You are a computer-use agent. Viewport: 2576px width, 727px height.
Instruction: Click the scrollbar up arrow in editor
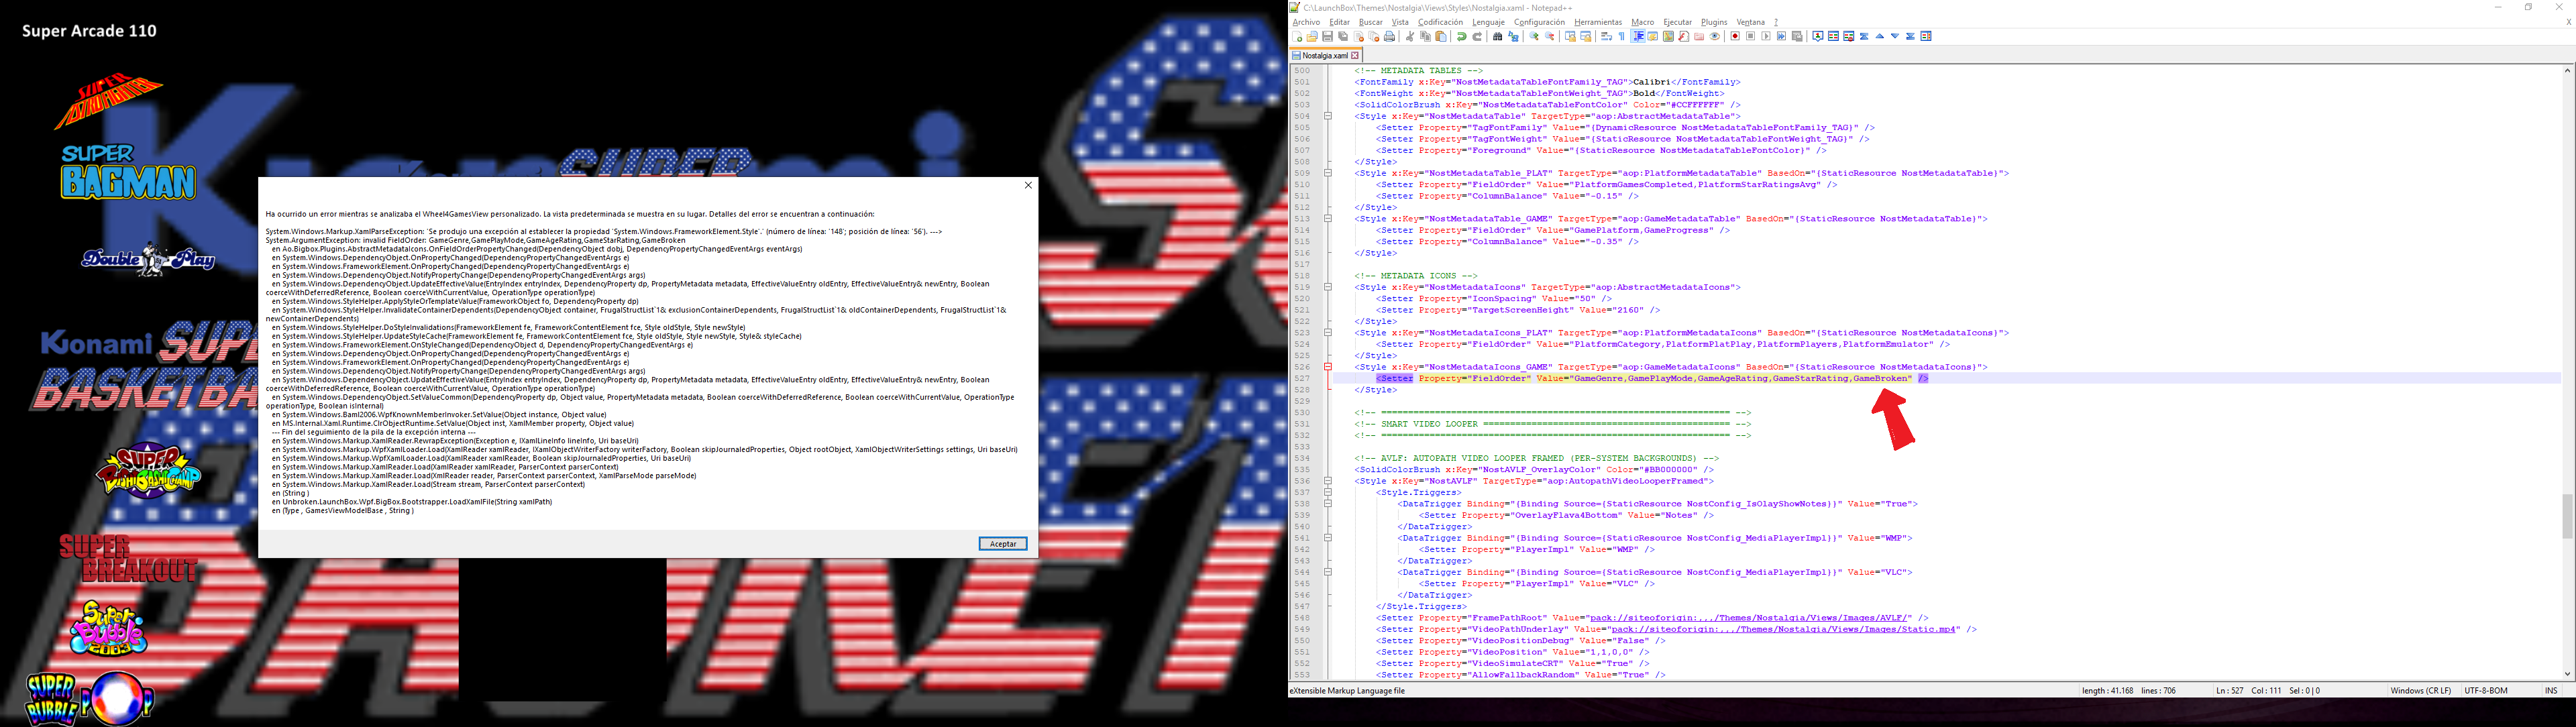[x=2567, y=70]
